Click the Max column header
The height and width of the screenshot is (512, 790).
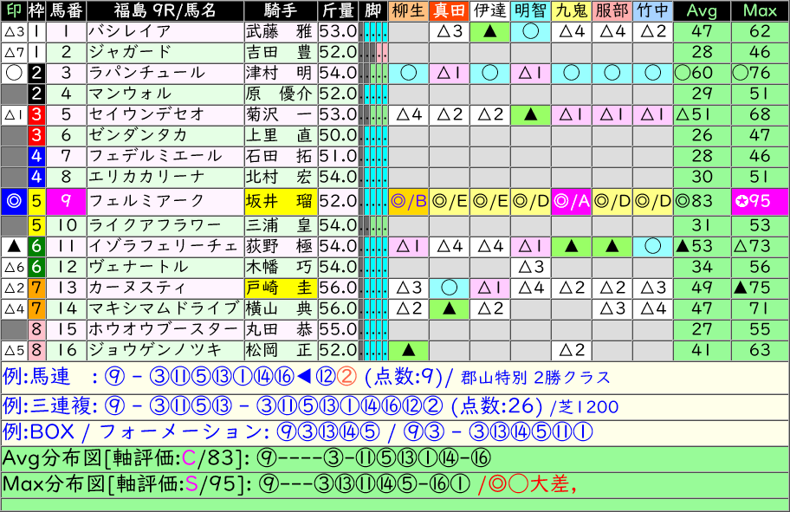[x=760, y=10]
